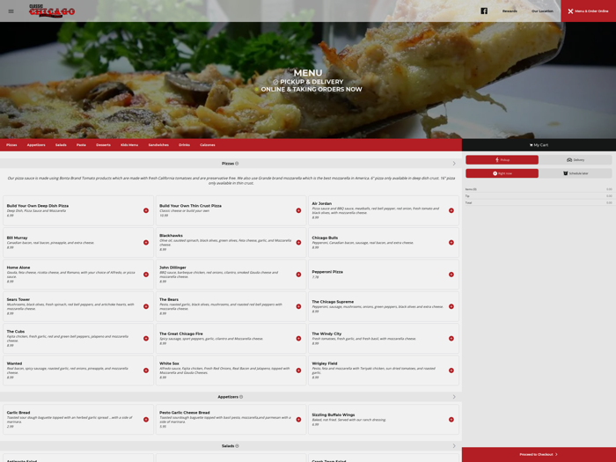Screen dimensions: 616x462
Task: Add Build Your Own Deep Dish Pizza
Action: coord(146,210)
